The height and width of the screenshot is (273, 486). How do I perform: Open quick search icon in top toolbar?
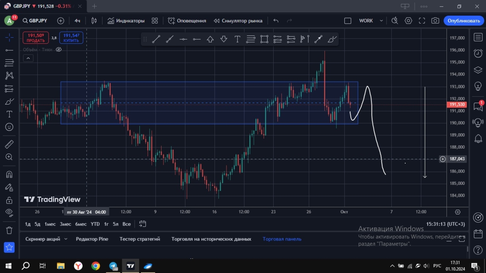click(x=395, y=21)
